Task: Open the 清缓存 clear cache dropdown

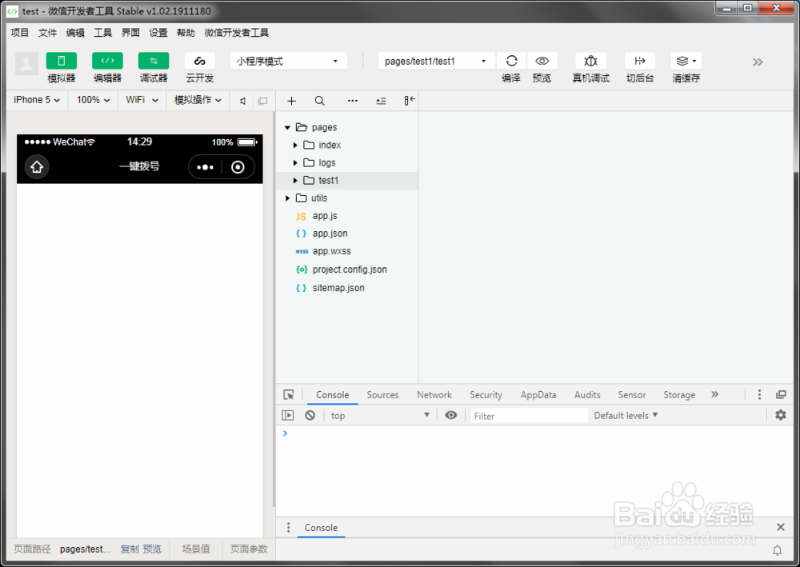Action: [686, 61]
